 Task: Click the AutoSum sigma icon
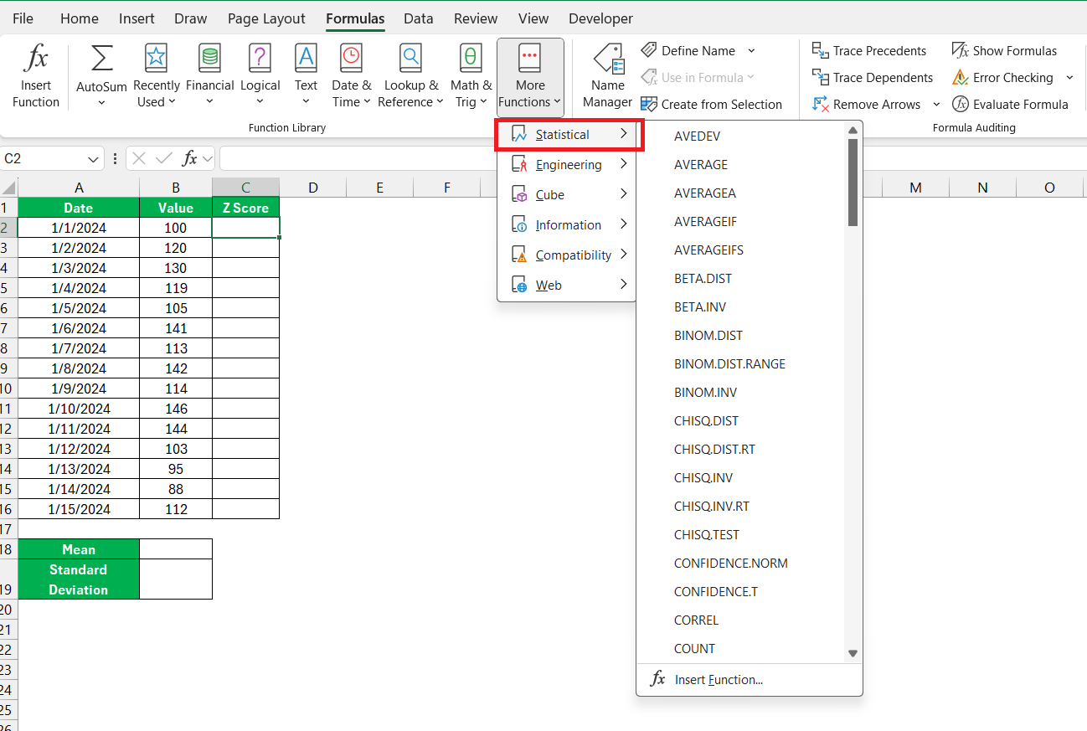(x=101, y=59)
